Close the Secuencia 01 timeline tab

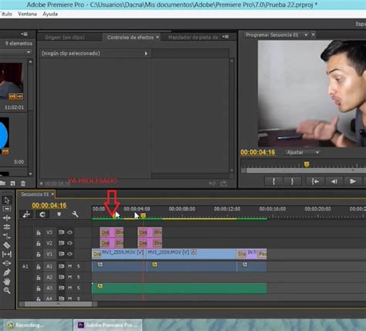click(53, 194)
